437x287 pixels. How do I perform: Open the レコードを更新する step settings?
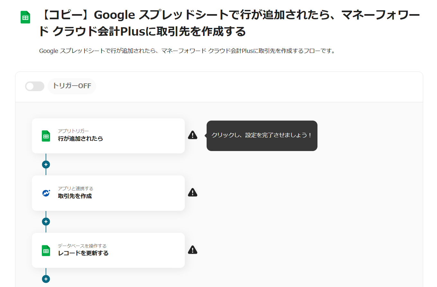[x=108, y=250]
